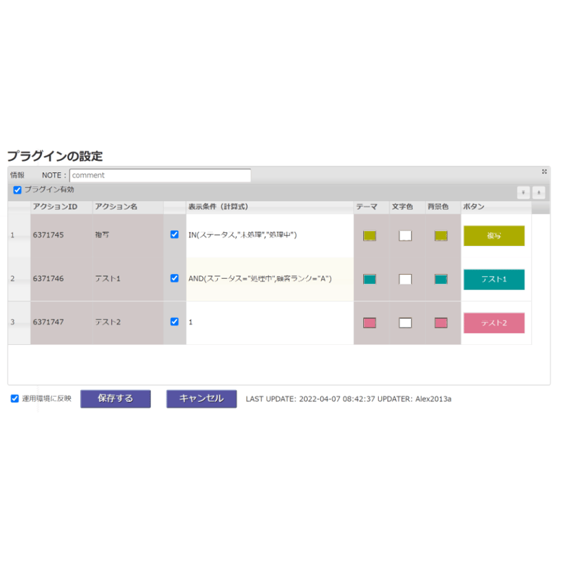Open the teal theme swatch for テスト1 row
Image resolution: width=562 pixels, height=562 pixels.
(x=369, y=279)
